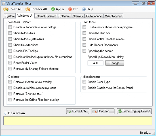Tick Show Control Panel as a menu
This screenshot has width=156, height=136.
84,39
